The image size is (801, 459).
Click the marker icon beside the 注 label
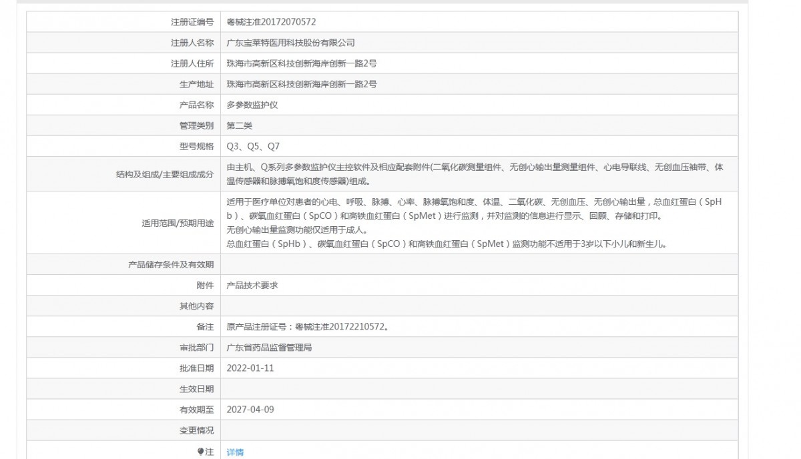click(x=200, y=452)
